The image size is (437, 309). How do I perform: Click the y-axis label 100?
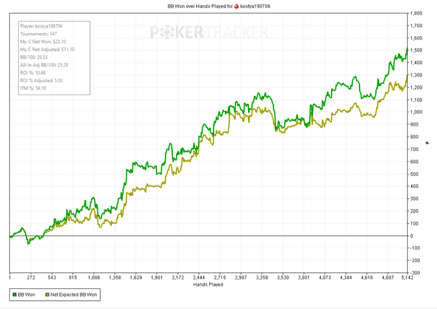tap(415, 224)
